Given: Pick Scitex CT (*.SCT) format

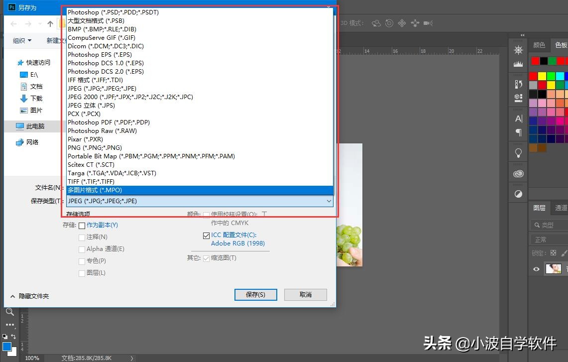Looking at the screenshot, I should 200,164.
